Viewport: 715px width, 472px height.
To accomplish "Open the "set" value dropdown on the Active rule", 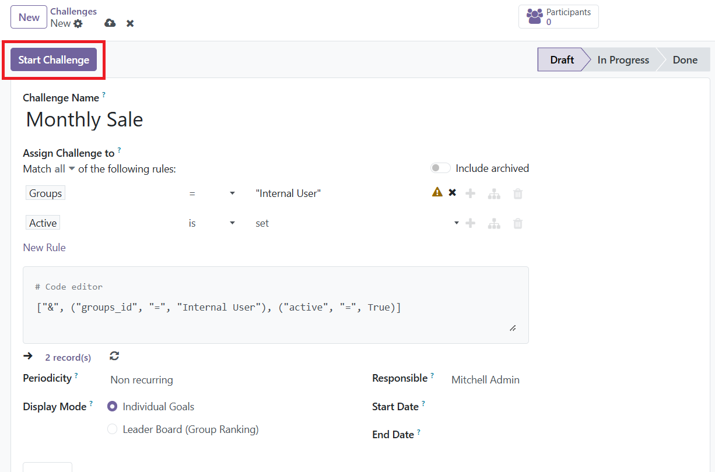I will (x=357, y=223).
